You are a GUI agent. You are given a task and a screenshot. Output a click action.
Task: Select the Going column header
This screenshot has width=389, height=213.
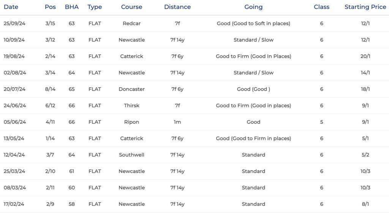click(x=253, y=7)
